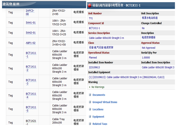Expand the Related Tags section
This screenshot has width=176, height=127.
click(90, 124)
